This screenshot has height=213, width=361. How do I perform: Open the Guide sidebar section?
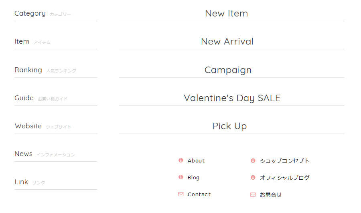(x=24, y=98)
